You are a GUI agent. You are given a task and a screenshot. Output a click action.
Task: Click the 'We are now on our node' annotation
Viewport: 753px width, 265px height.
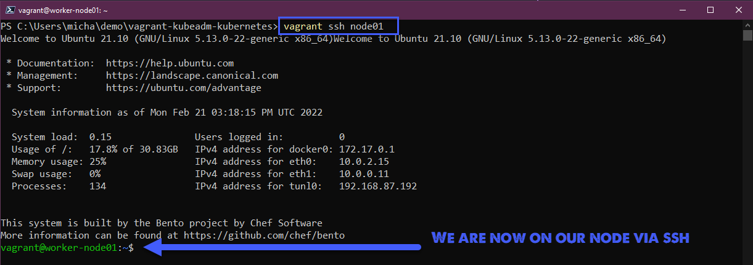click(x=560, y=238)
